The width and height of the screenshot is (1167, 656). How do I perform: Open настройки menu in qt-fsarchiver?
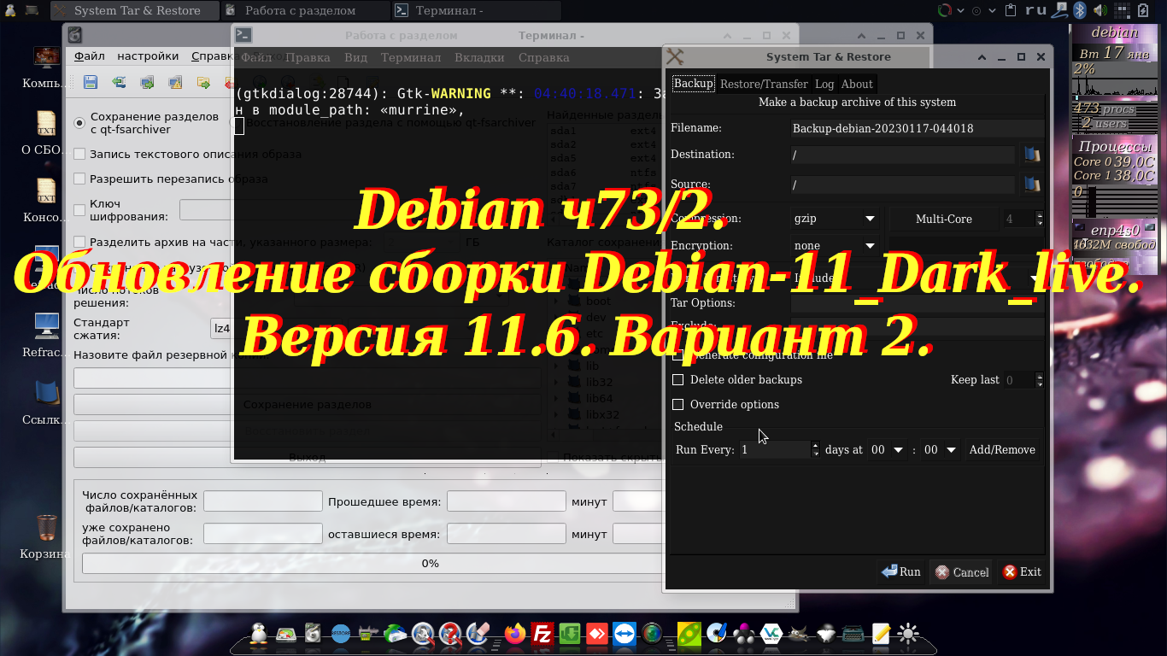149,56
